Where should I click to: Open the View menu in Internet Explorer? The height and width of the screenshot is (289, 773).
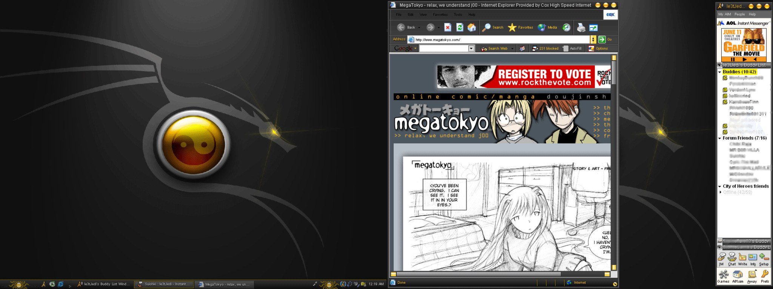[423, 15]
